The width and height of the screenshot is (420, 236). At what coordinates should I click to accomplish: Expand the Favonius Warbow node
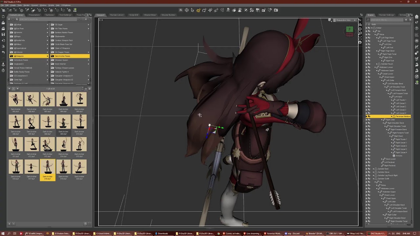click(x=391, y=116)
